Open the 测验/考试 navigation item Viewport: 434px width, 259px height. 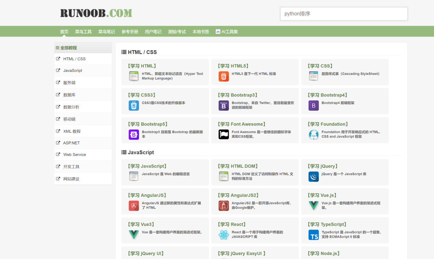[177, 32]
